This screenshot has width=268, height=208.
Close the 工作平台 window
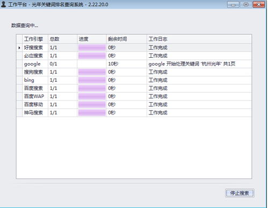pos(259,4)
